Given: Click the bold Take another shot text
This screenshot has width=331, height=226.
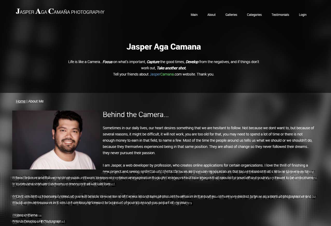Looking at the screenshot, I should 171,68.
